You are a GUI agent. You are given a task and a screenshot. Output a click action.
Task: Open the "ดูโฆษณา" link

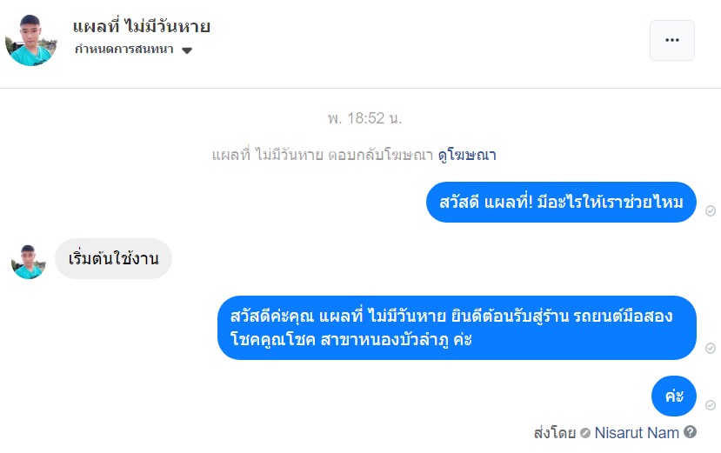[x=467, y=156]
